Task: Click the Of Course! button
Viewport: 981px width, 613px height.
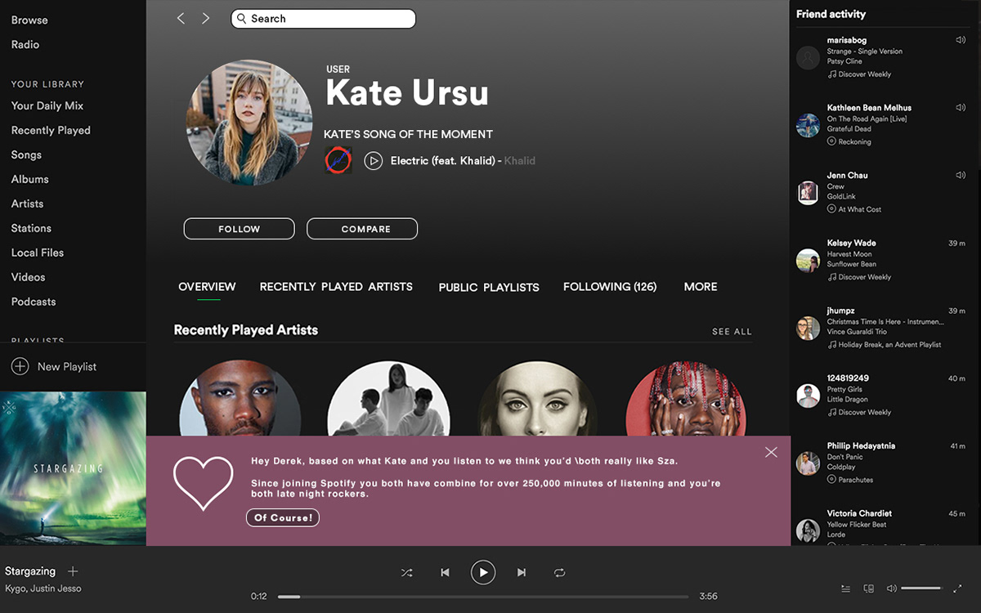Action: coord(283,517)
